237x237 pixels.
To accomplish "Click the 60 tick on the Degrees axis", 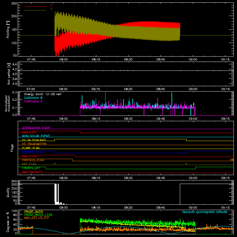I will pyautogui.click(x=15, y=220).
